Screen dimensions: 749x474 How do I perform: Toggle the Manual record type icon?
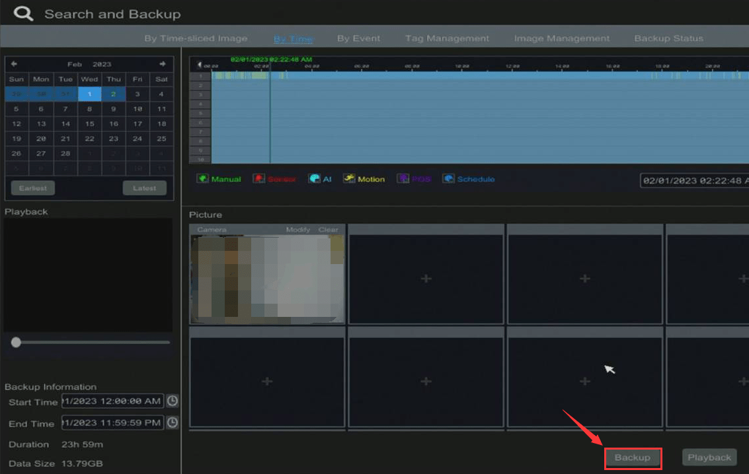pyautogui.click(x=202, y=179)
